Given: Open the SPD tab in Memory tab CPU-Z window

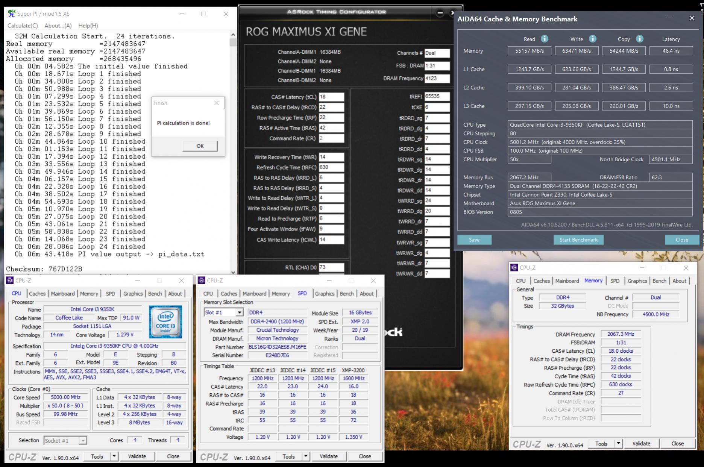Looking at the screenshot, I should (x=615, y=281).
